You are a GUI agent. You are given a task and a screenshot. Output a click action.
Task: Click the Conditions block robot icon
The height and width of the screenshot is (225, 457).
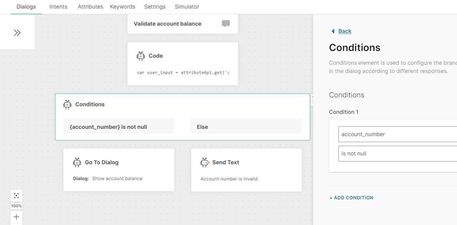pos(67,104)
